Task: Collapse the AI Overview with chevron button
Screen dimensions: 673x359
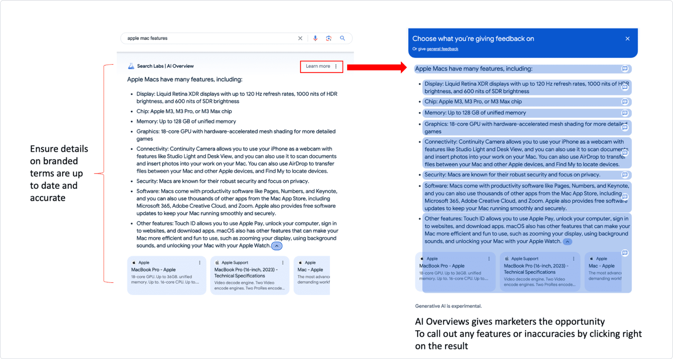Action: 277,246
